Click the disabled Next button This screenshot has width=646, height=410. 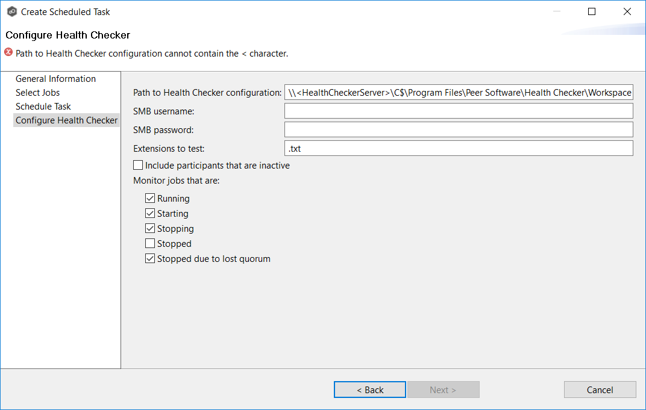443,390
